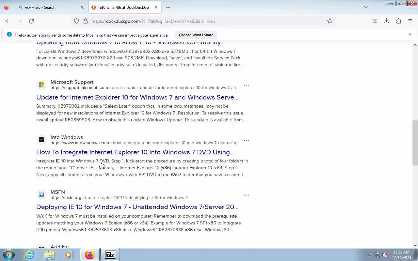418x261 pixels.
Task: Bookmark this page with the star icon
Action: (330, 21)
